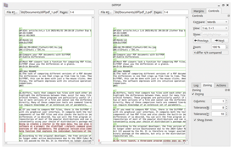Viewport: 233px width, 149px height.
Task: Click the File #1... button
Action: click(12, 12)
